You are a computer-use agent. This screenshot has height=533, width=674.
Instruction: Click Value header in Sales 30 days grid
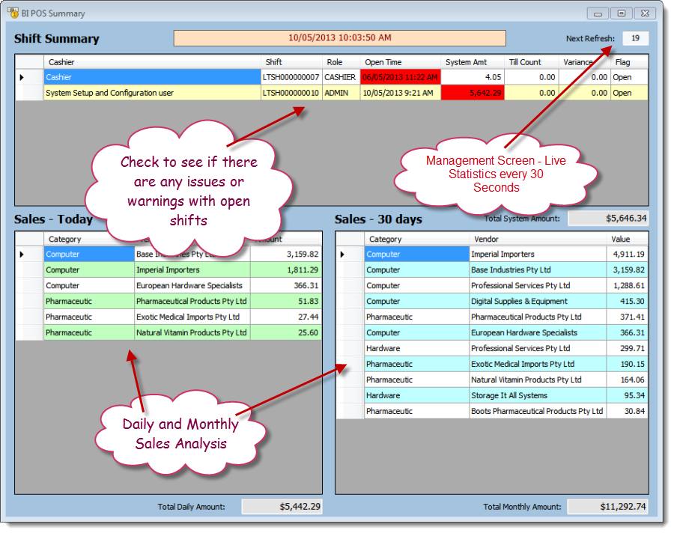pos(627,239)
